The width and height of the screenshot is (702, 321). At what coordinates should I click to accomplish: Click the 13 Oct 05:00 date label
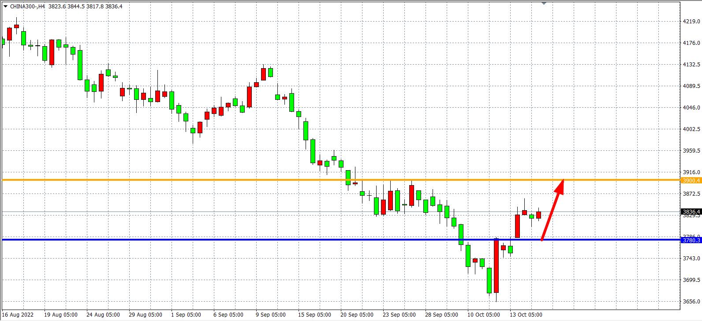pos(526,315)
